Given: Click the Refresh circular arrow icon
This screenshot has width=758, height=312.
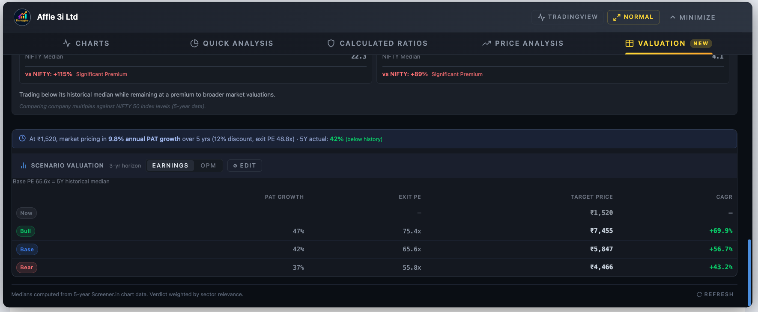Looking at the screenshot, I should click(699, 294).
